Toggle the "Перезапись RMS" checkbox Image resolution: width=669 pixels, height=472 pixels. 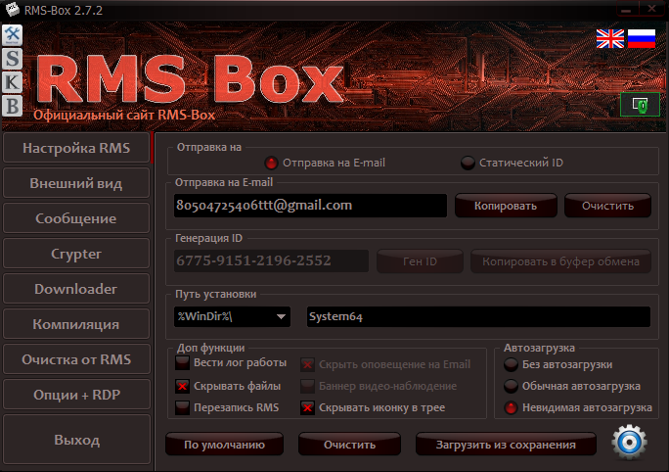coord(182,406)
